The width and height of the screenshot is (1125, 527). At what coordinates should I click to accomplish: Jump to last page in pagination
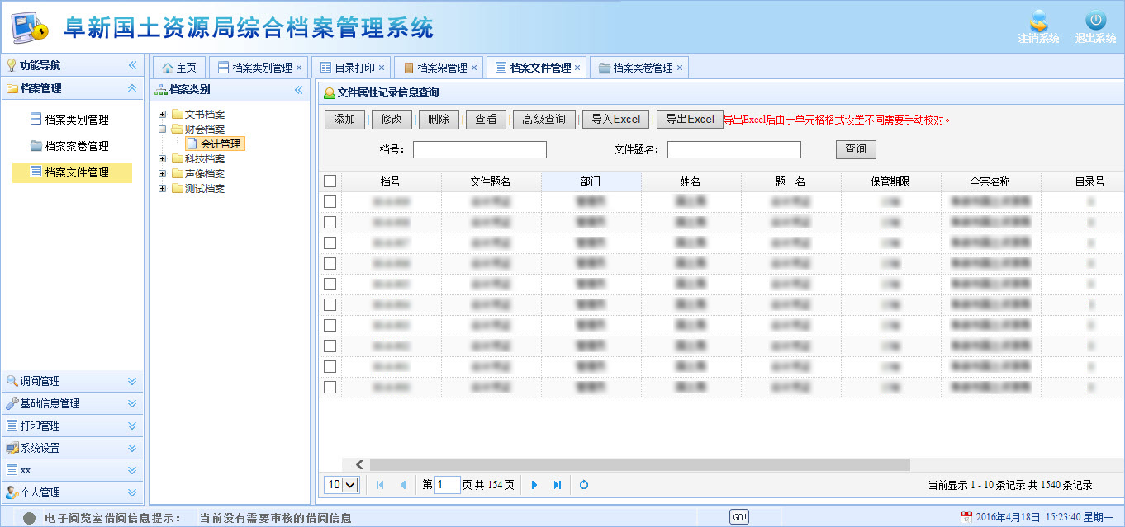pyautogui.click(x=558, y=485)
